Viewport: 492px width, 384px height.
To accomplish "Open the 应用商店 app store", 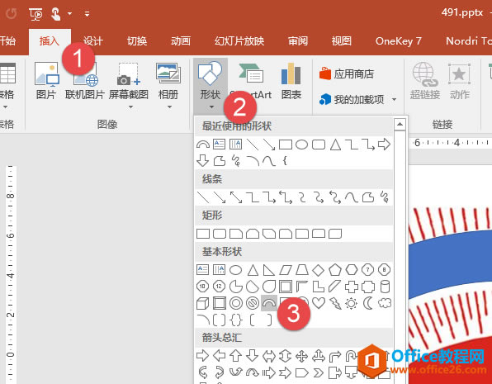I will [x=347, y=74].
